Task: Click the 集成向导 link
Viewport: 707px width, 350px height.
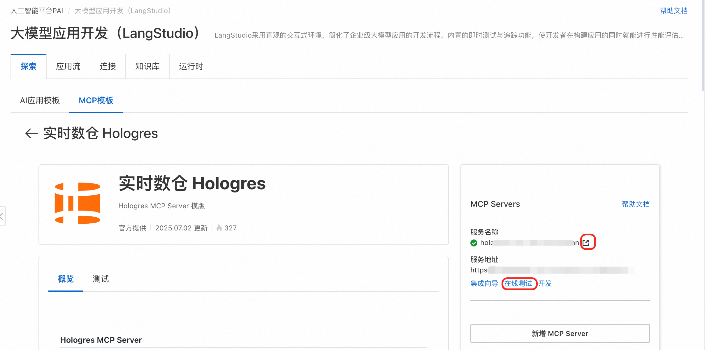Action: pos(484,283)
